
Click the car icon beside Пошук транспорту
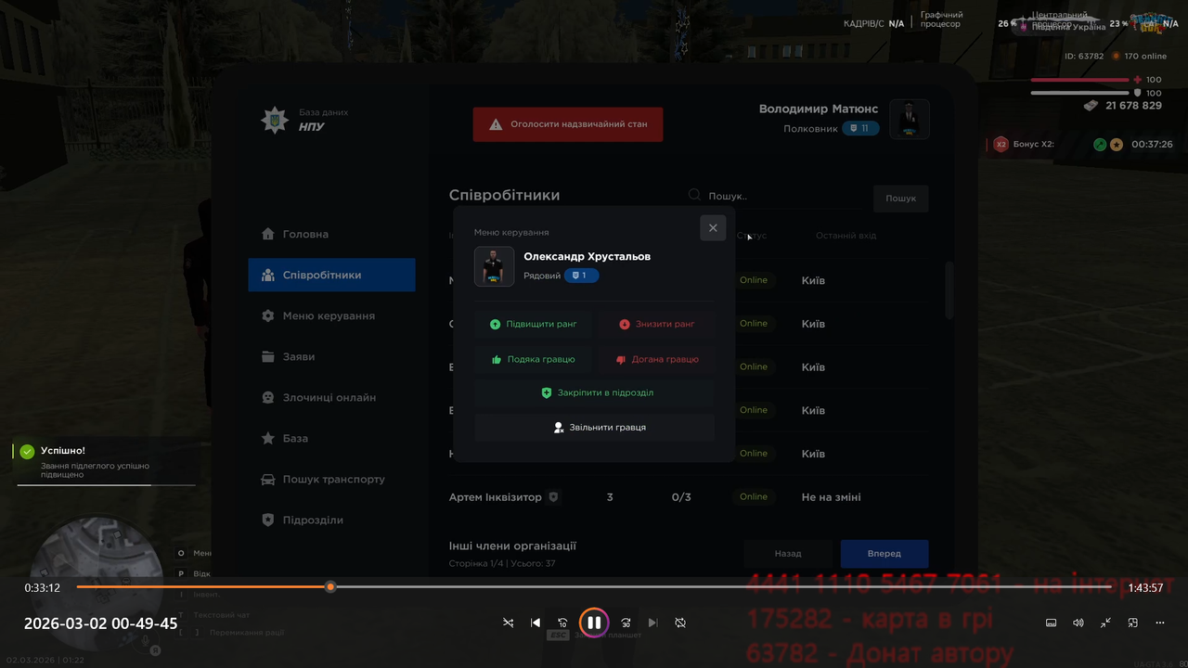click(268, 480)
